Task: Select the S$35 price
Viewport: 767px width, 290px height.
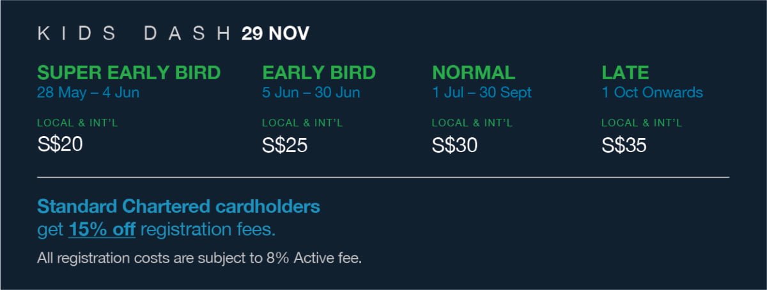Action: coord(624,146)
